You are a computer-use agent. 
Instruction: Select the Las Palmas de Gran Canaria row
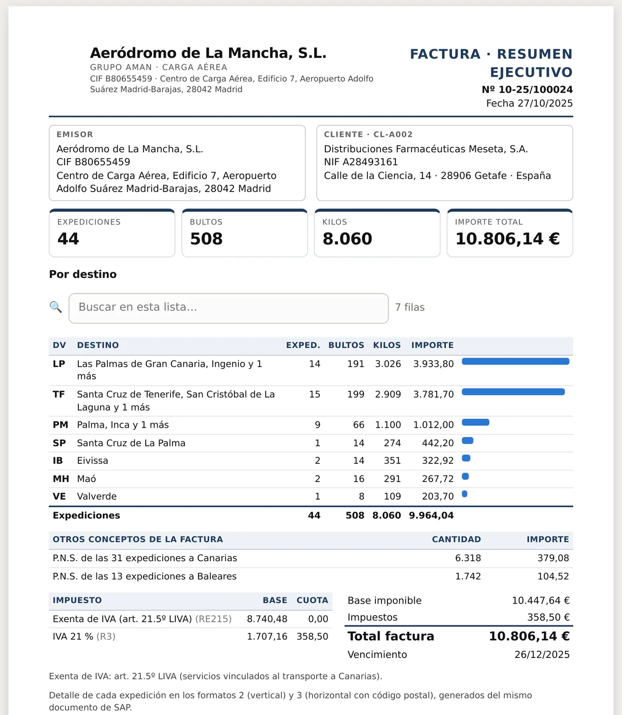click(x=311, y=370)
